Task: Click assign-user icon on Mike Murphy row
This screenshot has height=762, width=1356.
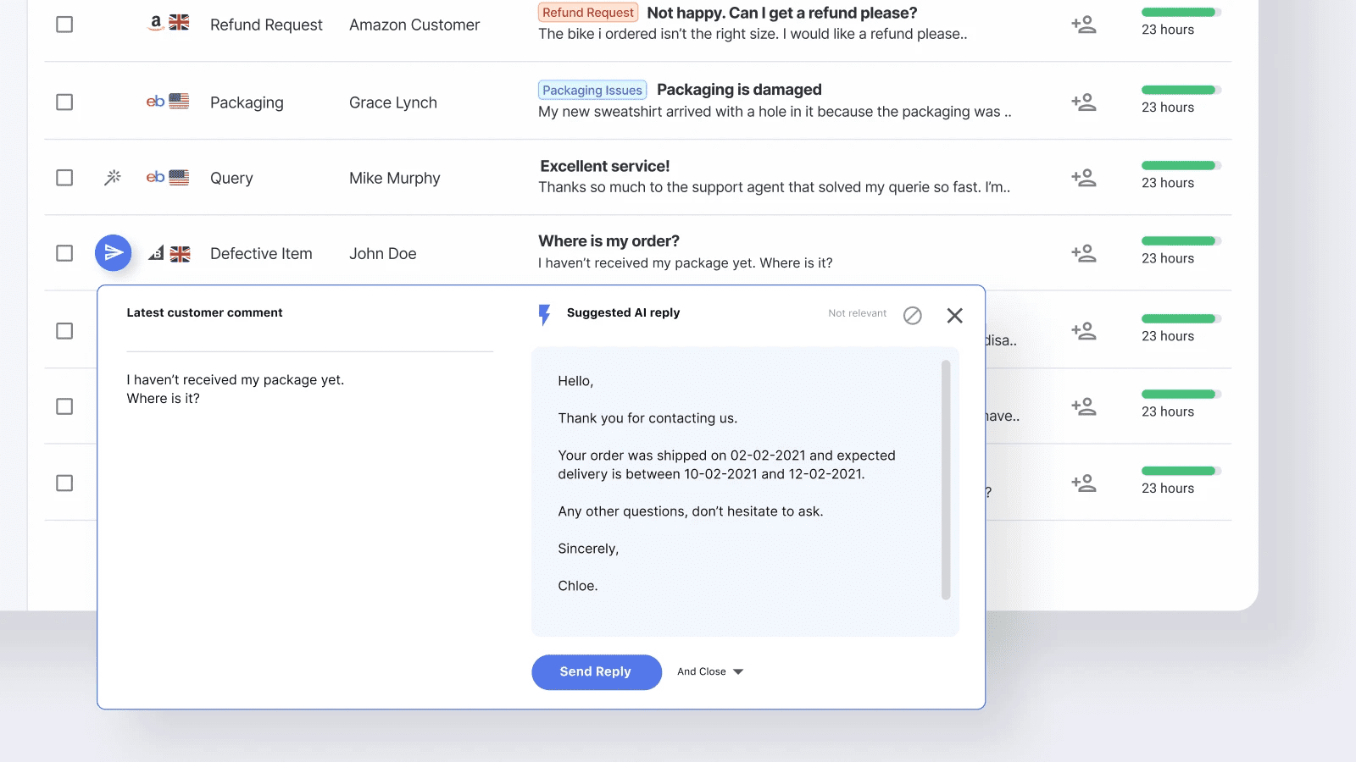Action: tap(1083, 178)
